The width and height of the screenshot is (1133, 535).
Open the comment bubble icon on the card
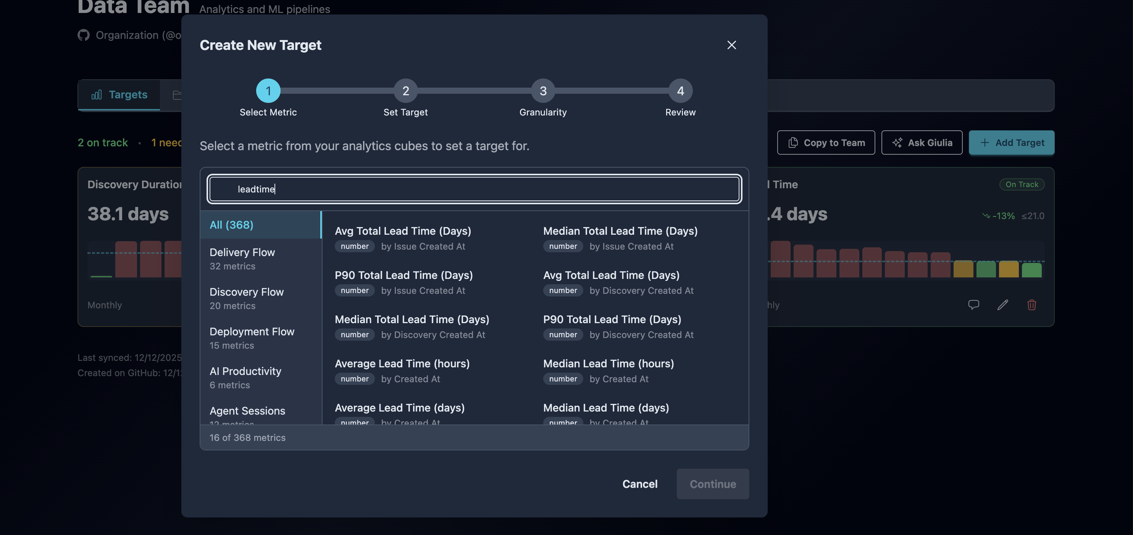point(973,304)
